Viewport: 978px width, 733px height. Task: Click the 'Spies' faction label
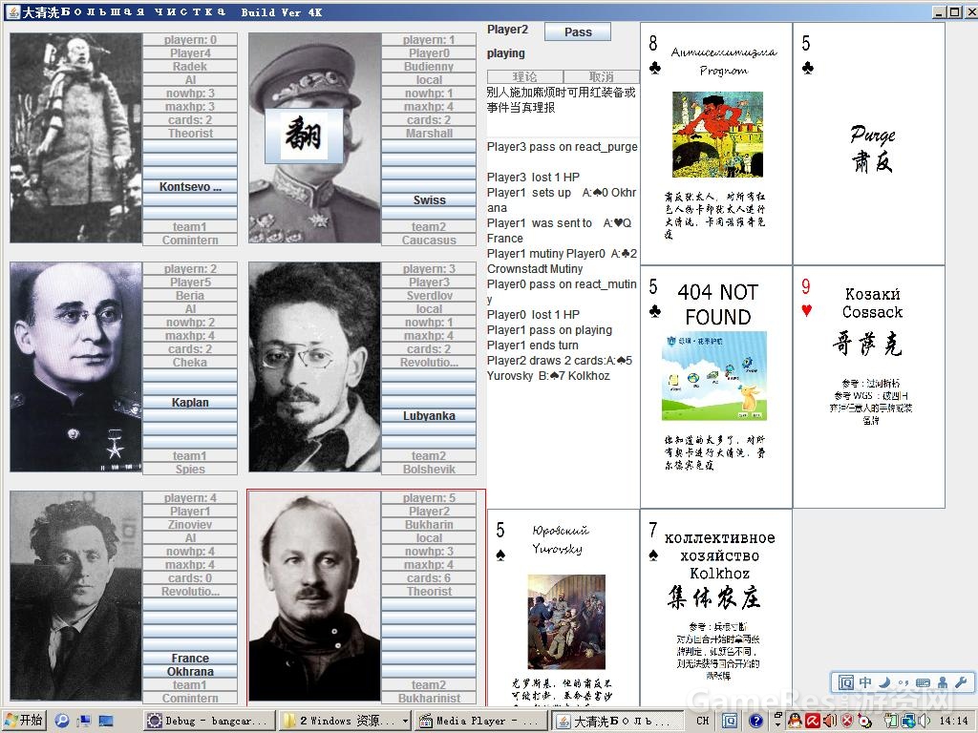[190, 469]
